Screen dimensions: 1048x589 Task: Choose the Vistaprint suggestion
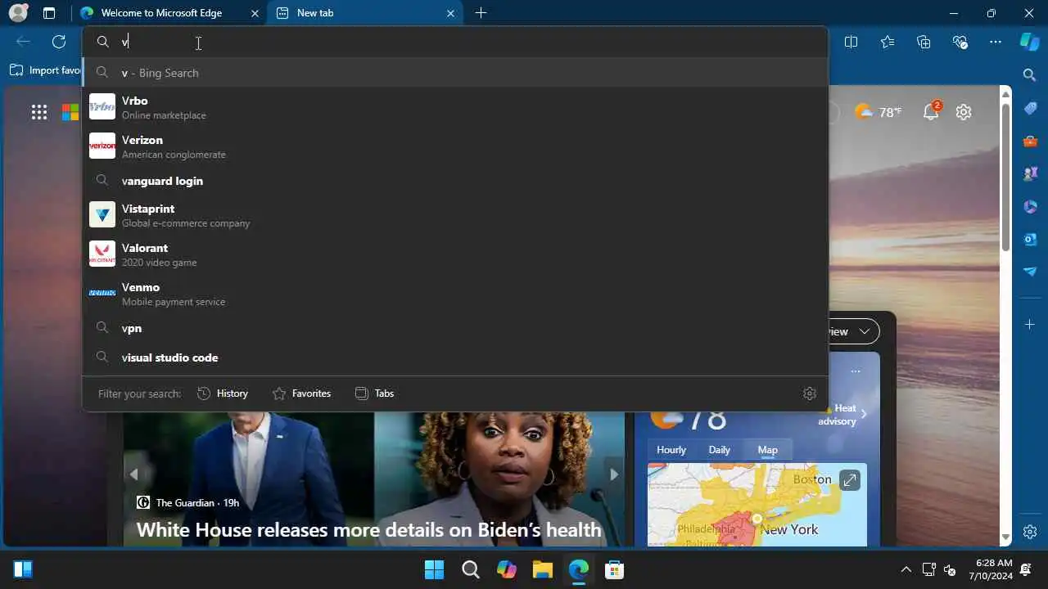(455, 215)
